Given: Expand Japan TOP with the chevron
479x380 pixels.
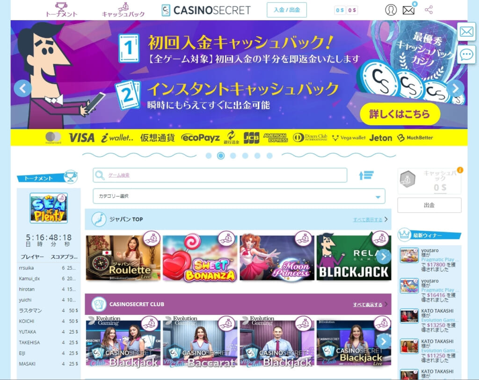Looking at the screenshot, I should pos(386,219).
